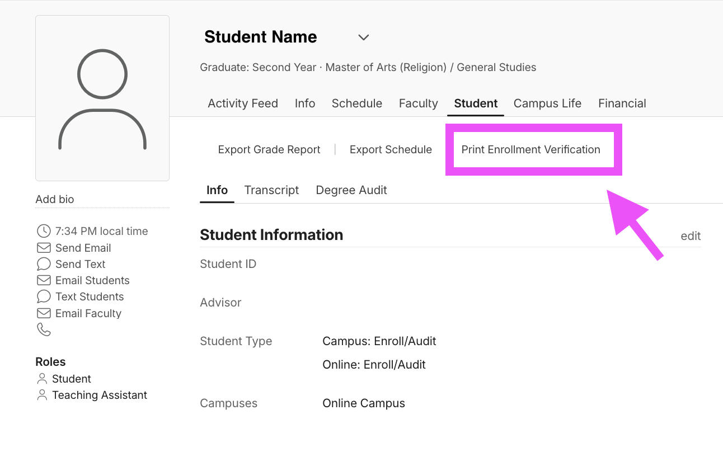723x471 pixels.
Task: Open the Degree Audit sub-tab
Action: (351, 190)
